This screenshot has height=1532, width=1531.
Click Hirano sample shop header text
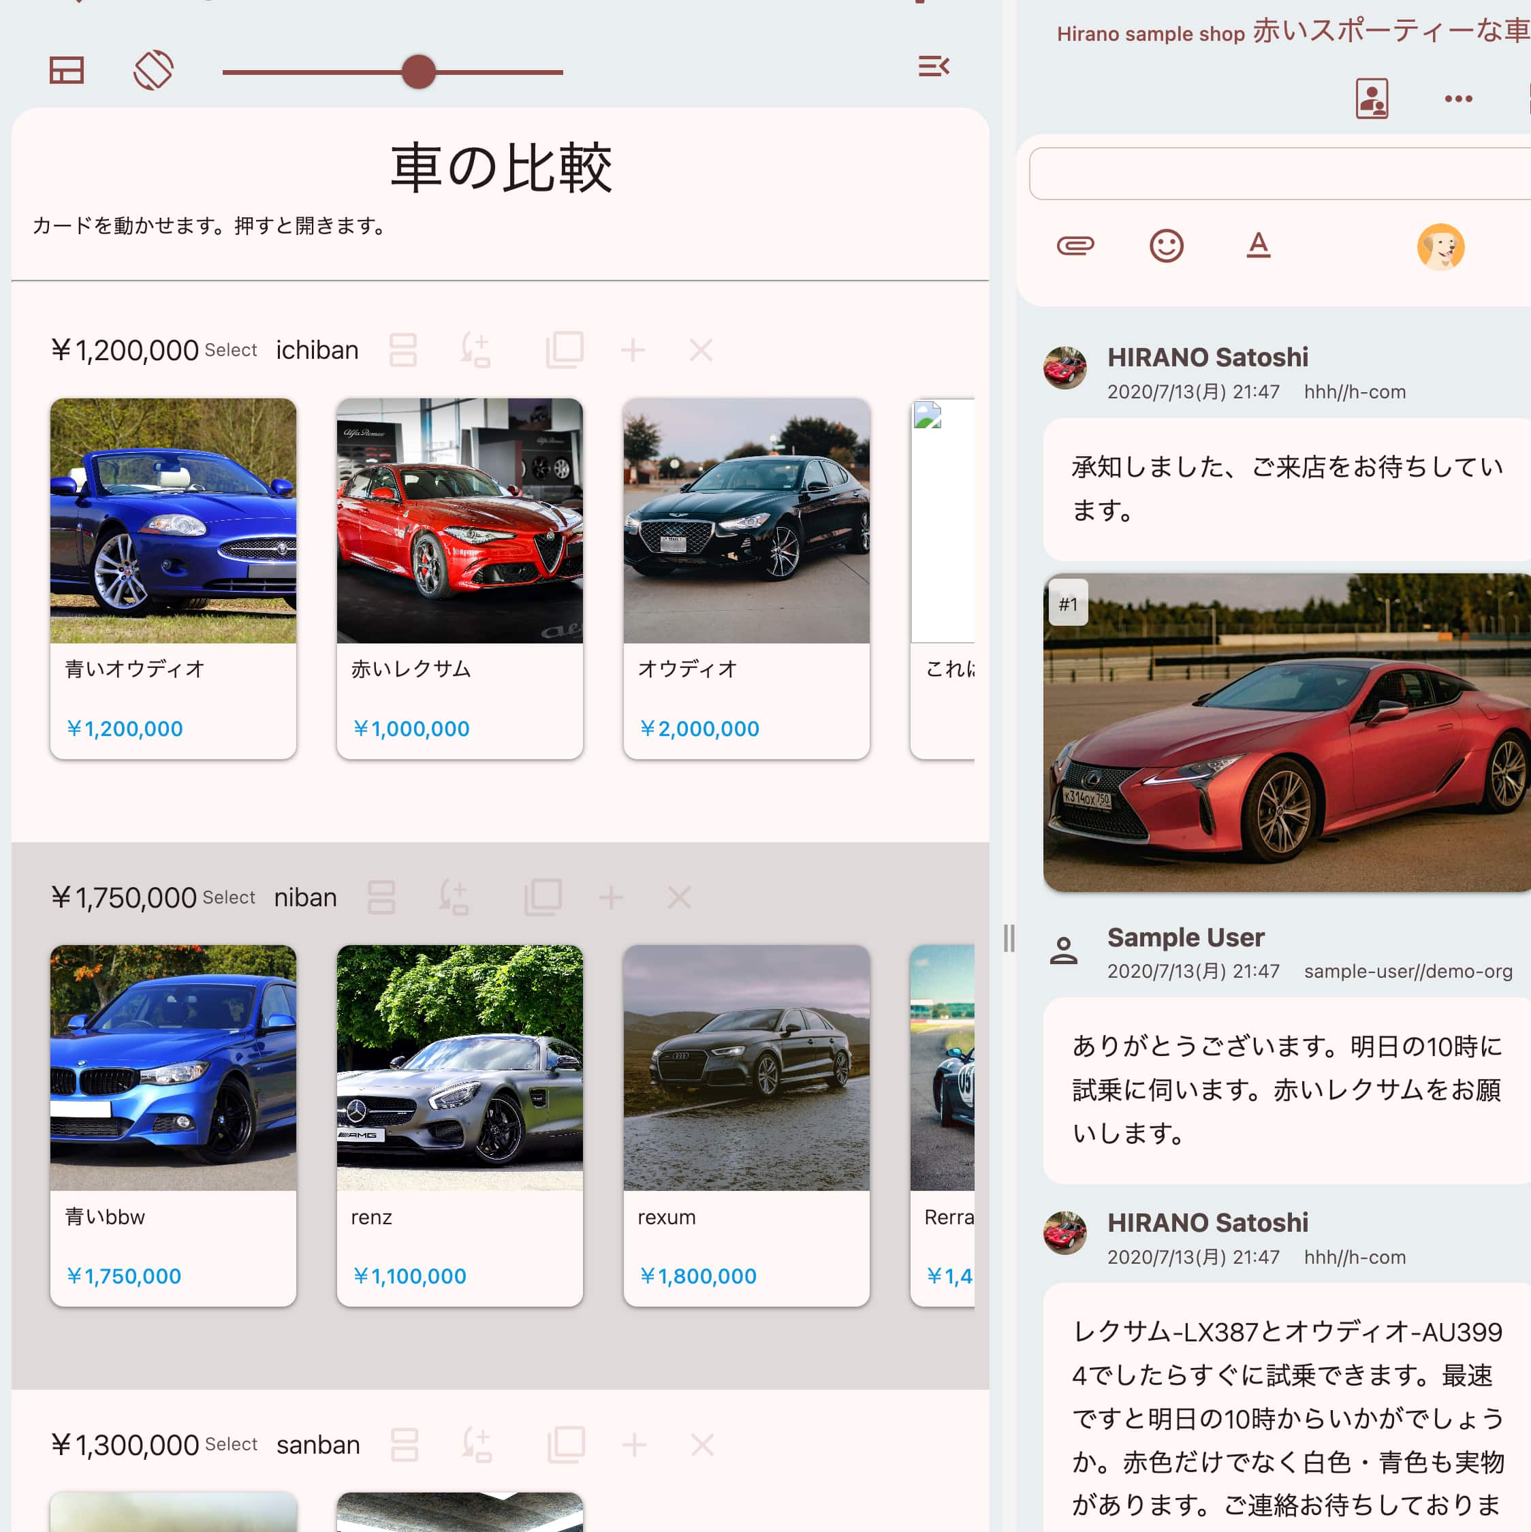(1150, 33)
